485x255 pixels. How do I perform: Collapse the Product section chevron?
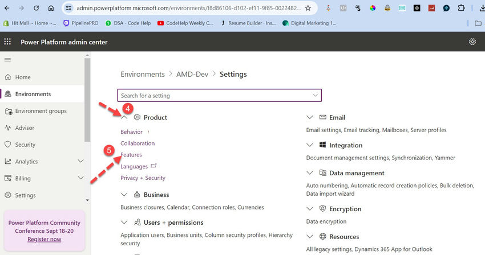[x=124, y=117]
